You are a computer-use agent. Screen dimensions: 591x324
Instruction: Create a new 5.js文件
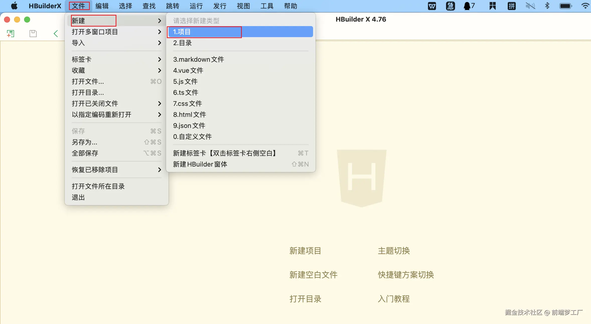241,81
